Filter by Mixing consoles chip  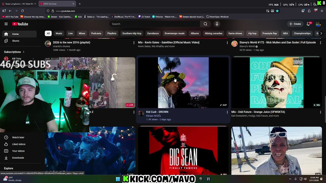214,33
